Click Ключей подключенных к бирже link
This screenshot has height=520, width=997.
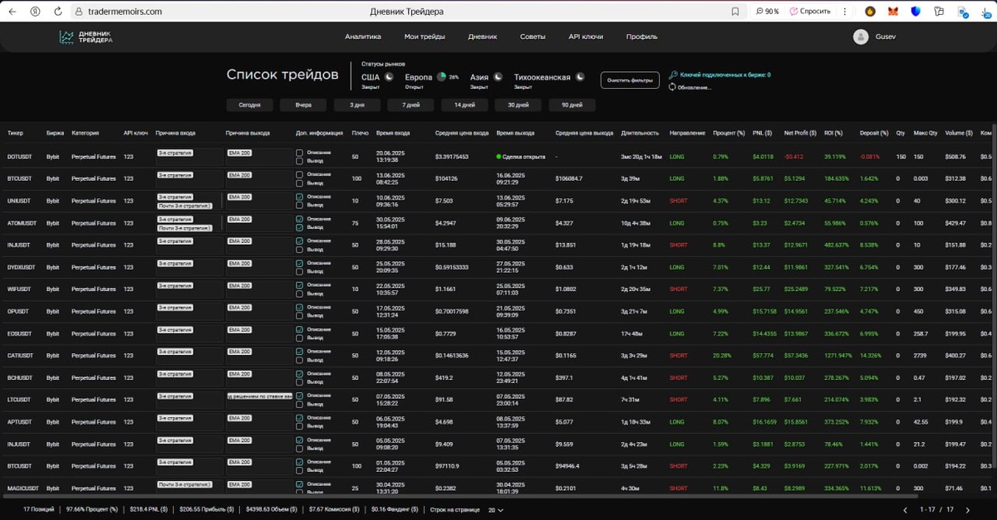(725, 75)
